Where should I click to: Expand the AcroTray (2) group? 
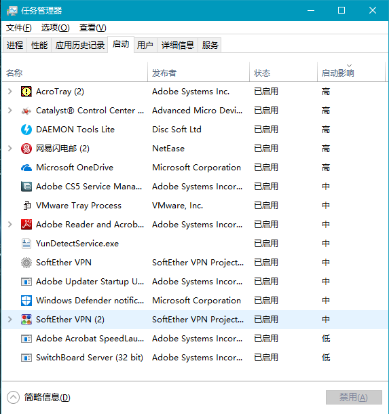click(x=10, y=92)
